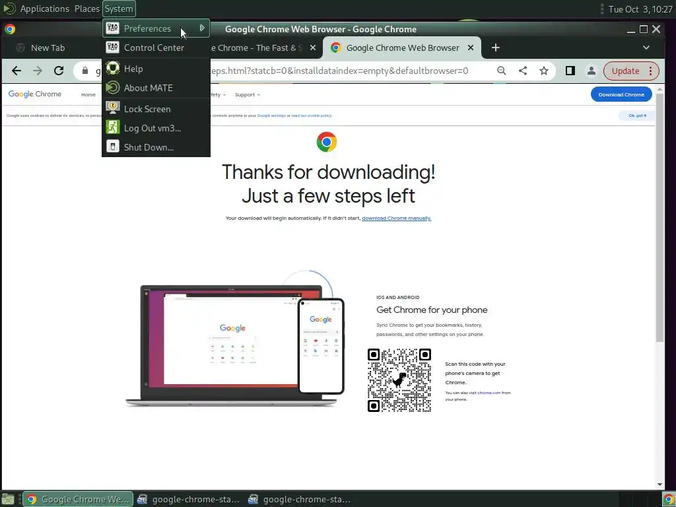
Task: Click the Preferences menu icon
Action: click(112, 28)
